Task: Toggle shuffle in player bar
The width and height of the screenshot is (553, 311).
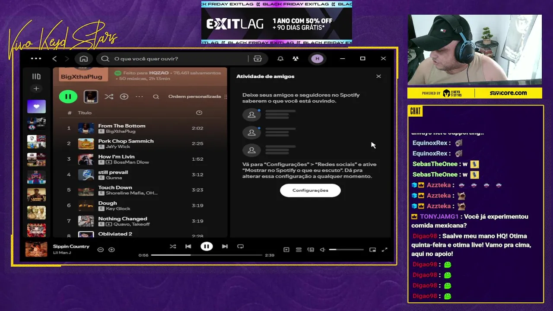Action: pyautogui.click(x=173, y=247)
